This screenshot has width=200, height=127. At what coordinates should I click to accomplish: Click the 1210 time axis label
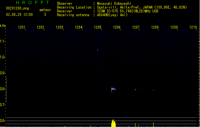193,27
